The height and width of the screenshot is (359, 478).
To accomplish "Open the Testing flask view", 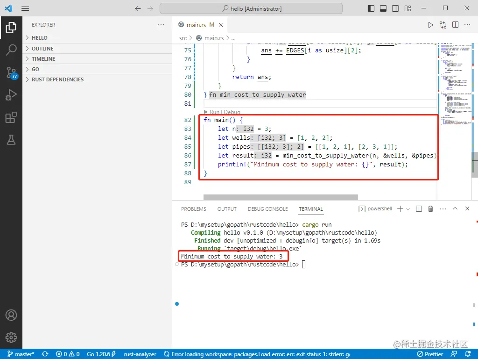I will click(11, 140).
